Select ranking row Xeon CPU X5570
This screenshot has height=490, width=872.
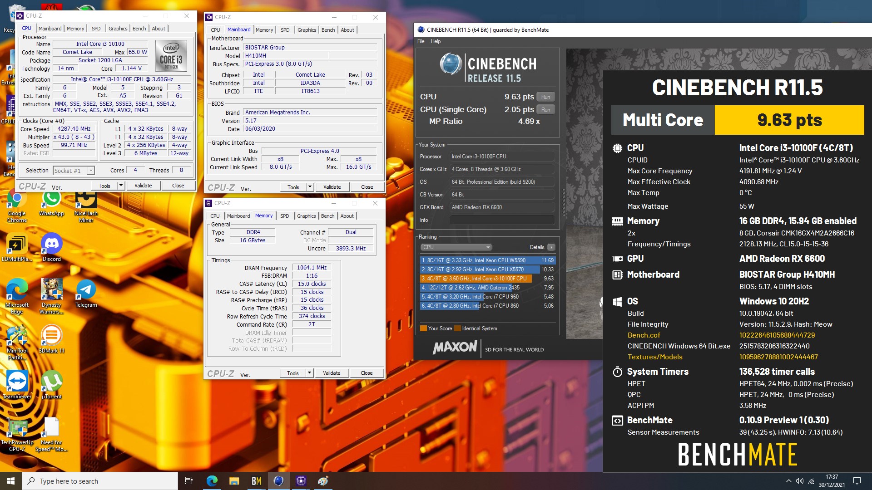pos(488,269)
